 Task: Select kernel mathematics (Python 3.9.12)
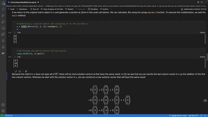point(194,9)
